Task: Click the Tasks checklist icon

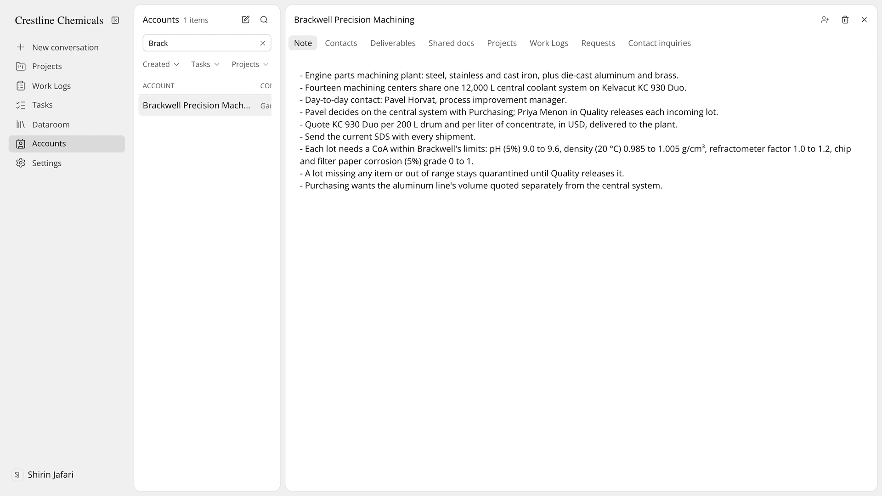Action: 21,105
